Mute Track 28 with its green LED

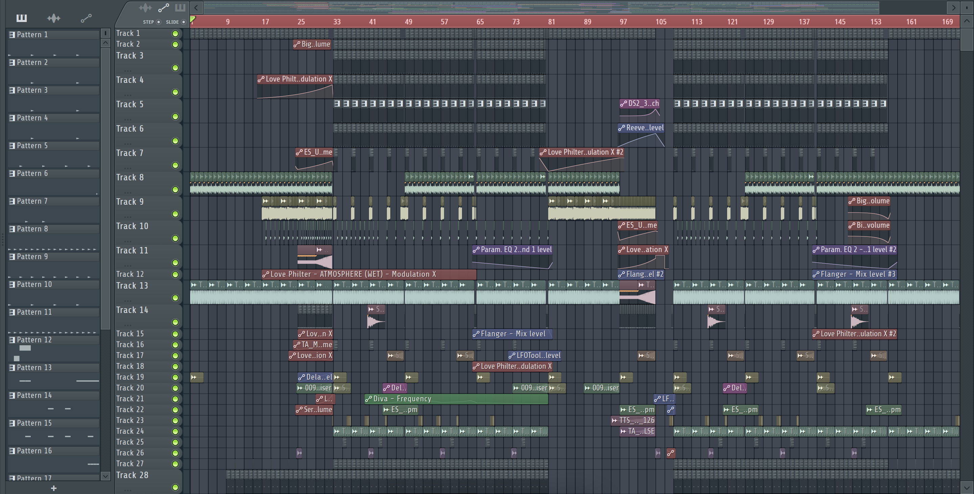click(176, 488)
